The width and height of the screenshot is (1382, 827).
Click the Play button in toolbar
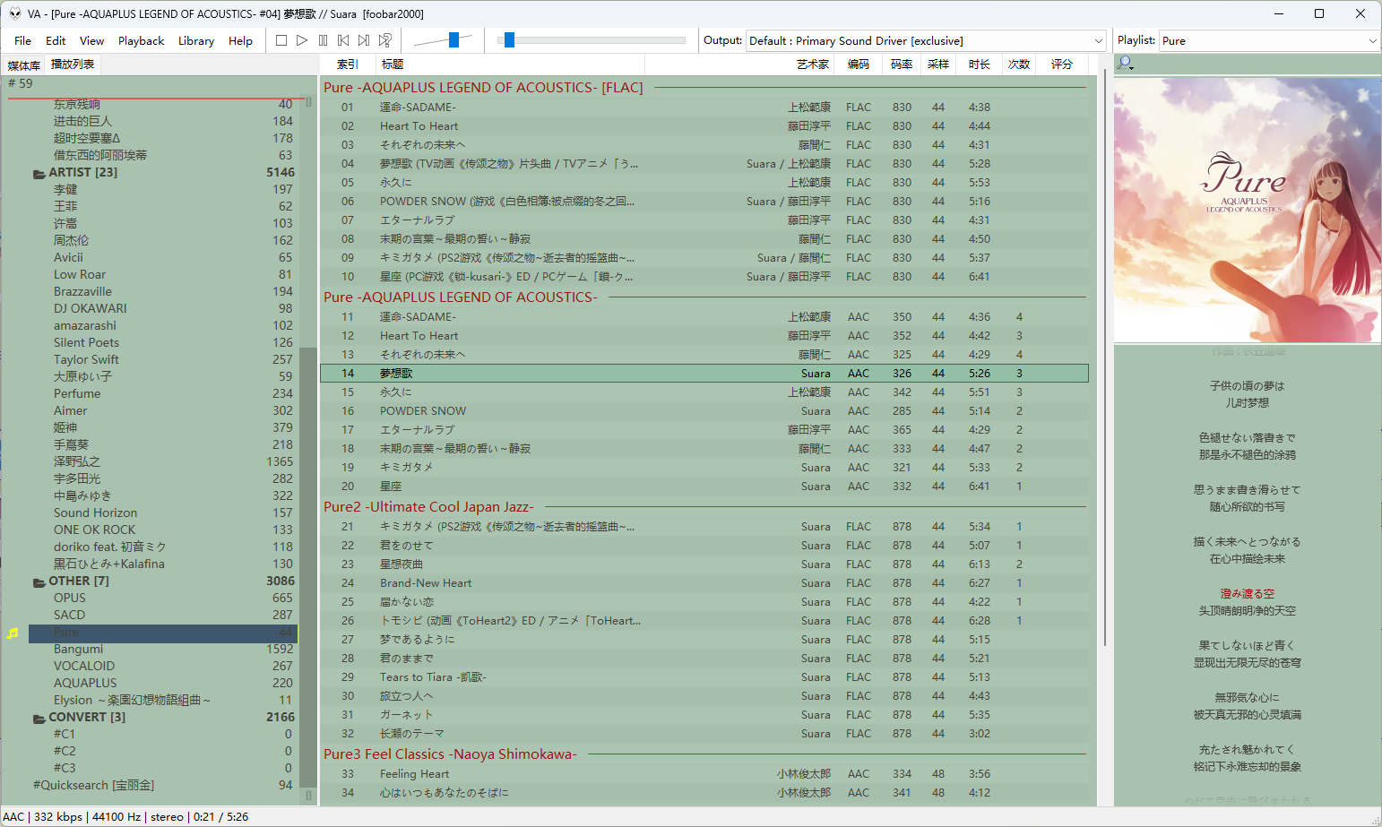pyautogui.click(x=302, y=40)
